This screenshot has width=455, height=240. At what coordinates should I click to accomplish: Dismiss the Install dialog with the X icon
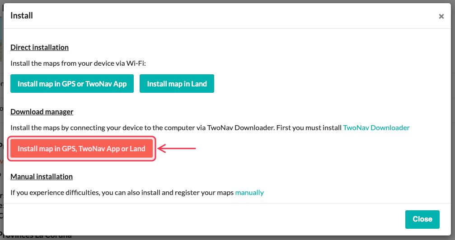click(441, 17)
